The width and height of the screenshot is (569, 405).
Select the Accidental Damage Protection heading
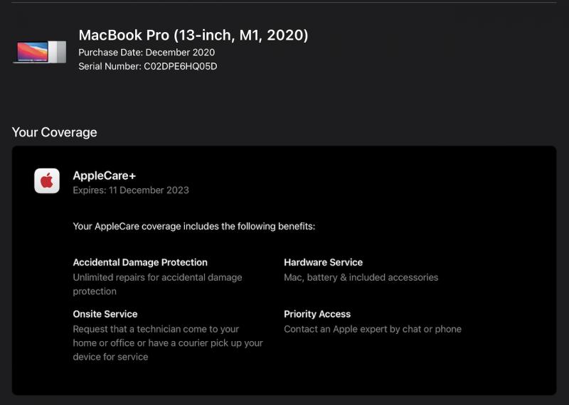[x=140, y=262]
